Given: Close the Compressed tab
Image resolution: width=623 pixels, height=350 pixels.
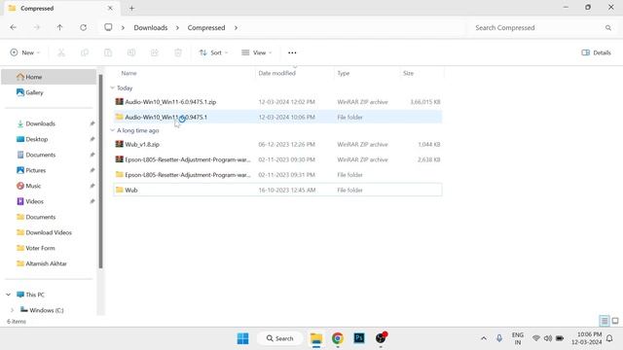Looking at the screenshot, I should pos(110,8).
